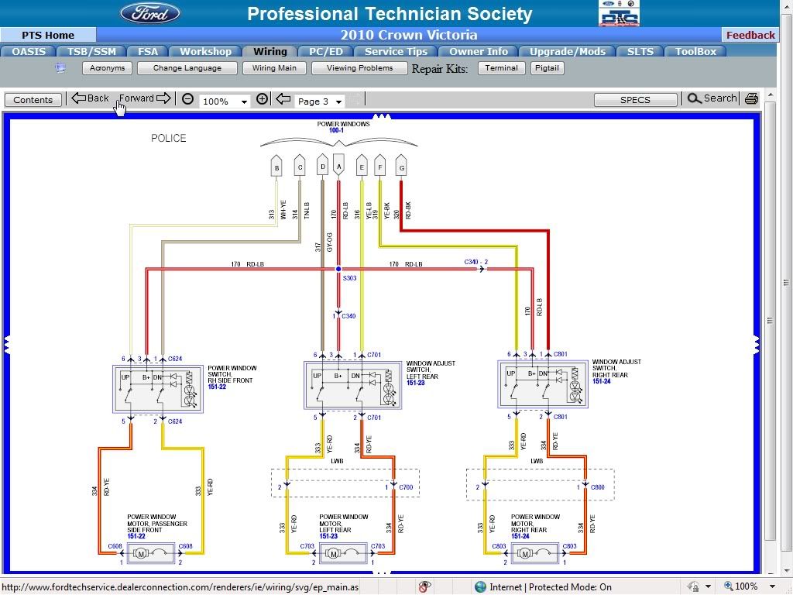Click the SPECS button
This screenshot has width=793, height=595.
pyautogui.click(x=635, y=100)
